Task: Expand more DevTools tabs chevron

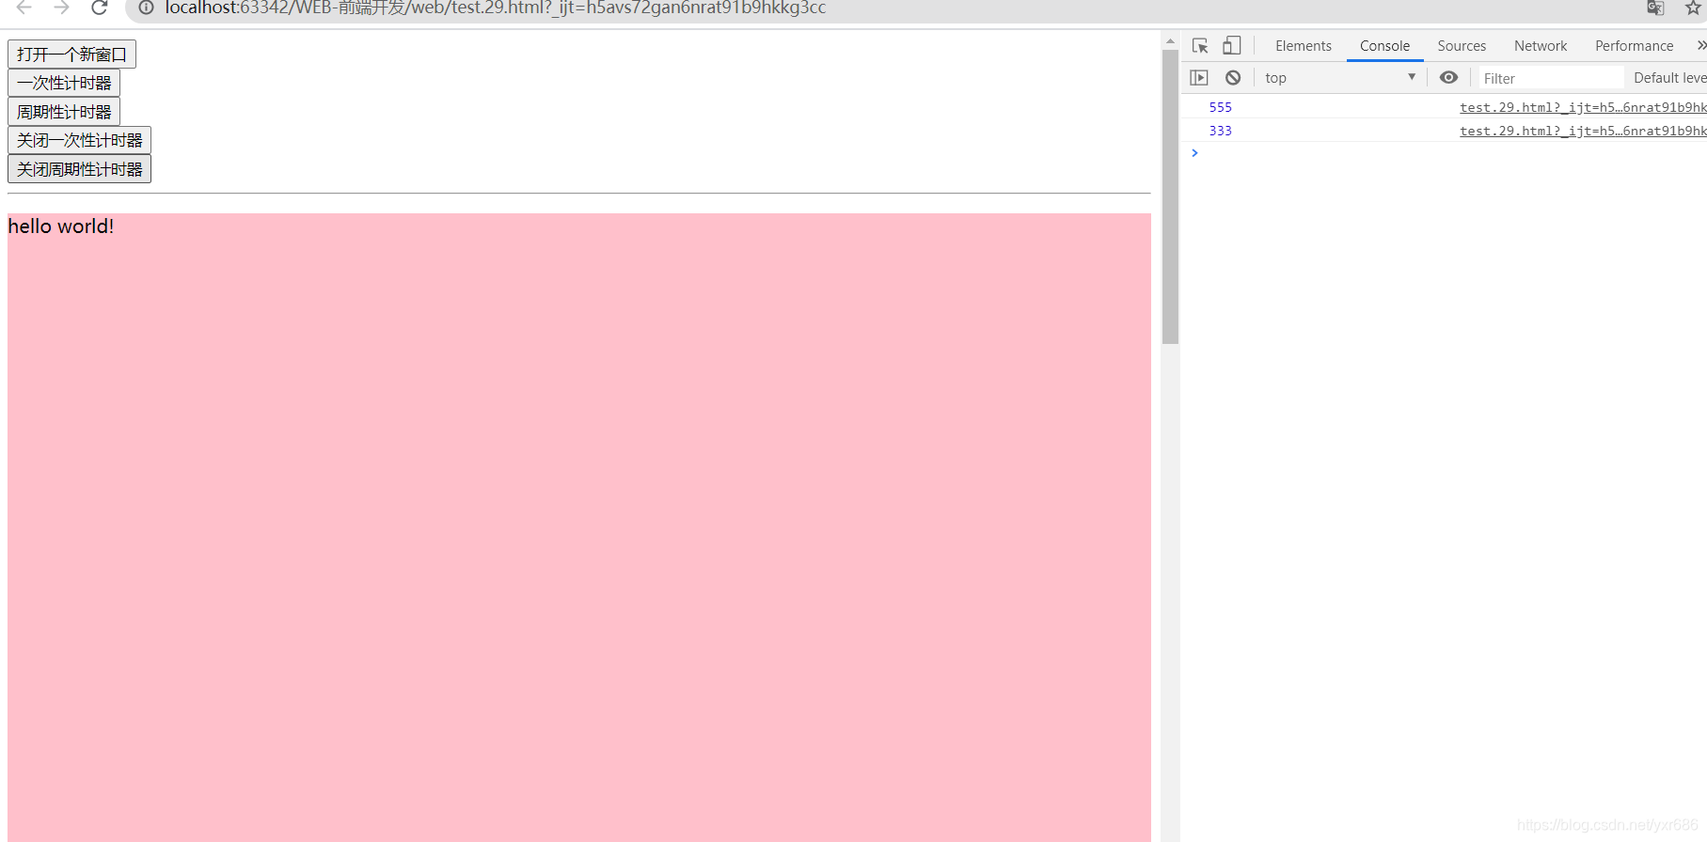Action: 1700,45
